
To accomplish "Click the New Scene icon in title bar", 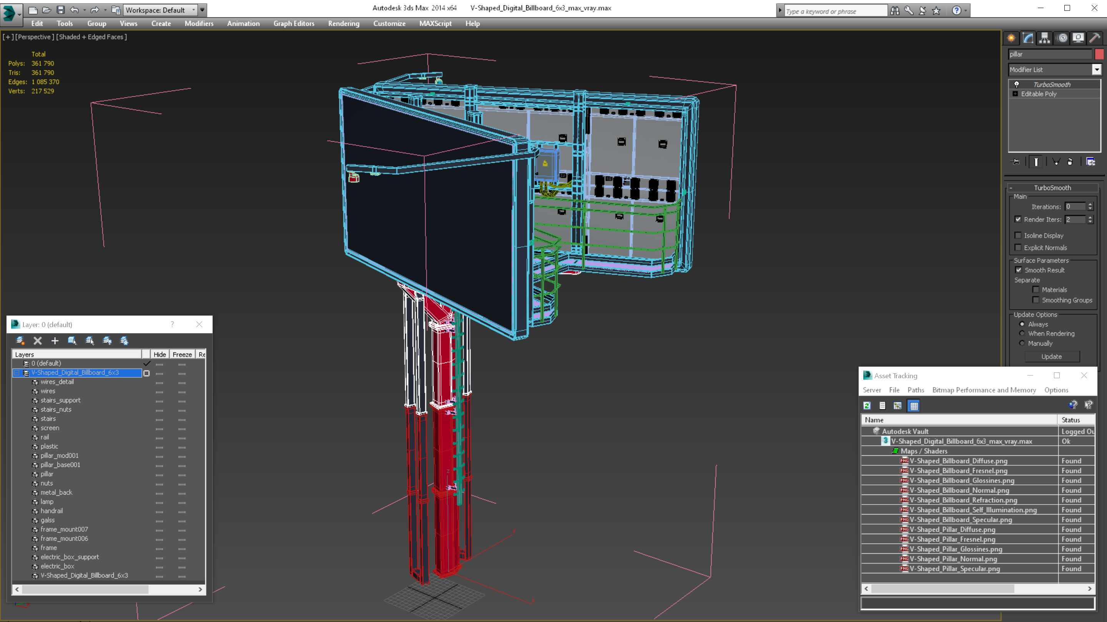I will (x=33, y=10).
